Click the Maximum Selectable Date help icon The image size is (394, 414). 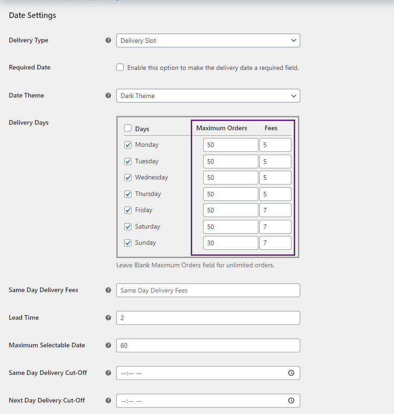[108, 345]
